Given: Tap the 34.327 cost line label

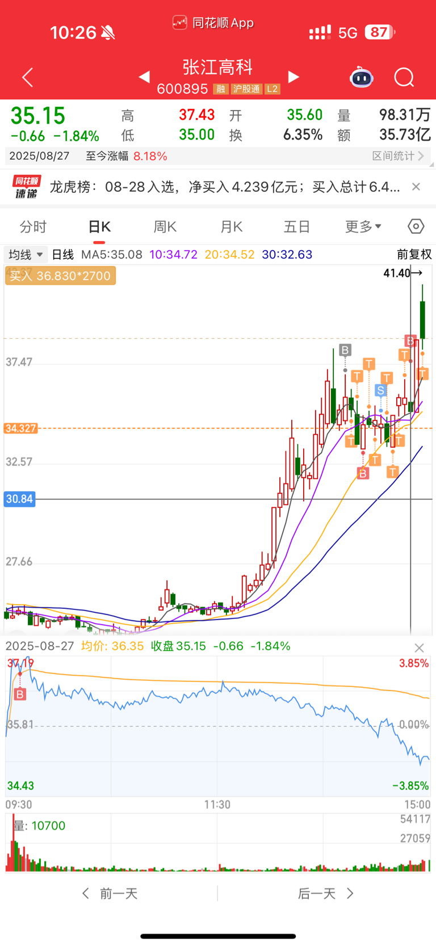Looking at the screenshot, I should 21,428.
